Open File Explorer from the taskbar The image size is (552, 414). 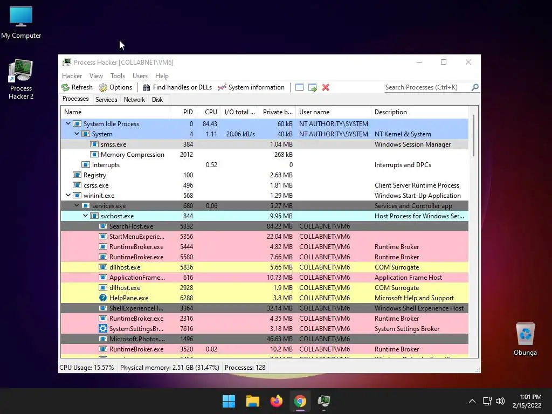click(x=252, y=401)
